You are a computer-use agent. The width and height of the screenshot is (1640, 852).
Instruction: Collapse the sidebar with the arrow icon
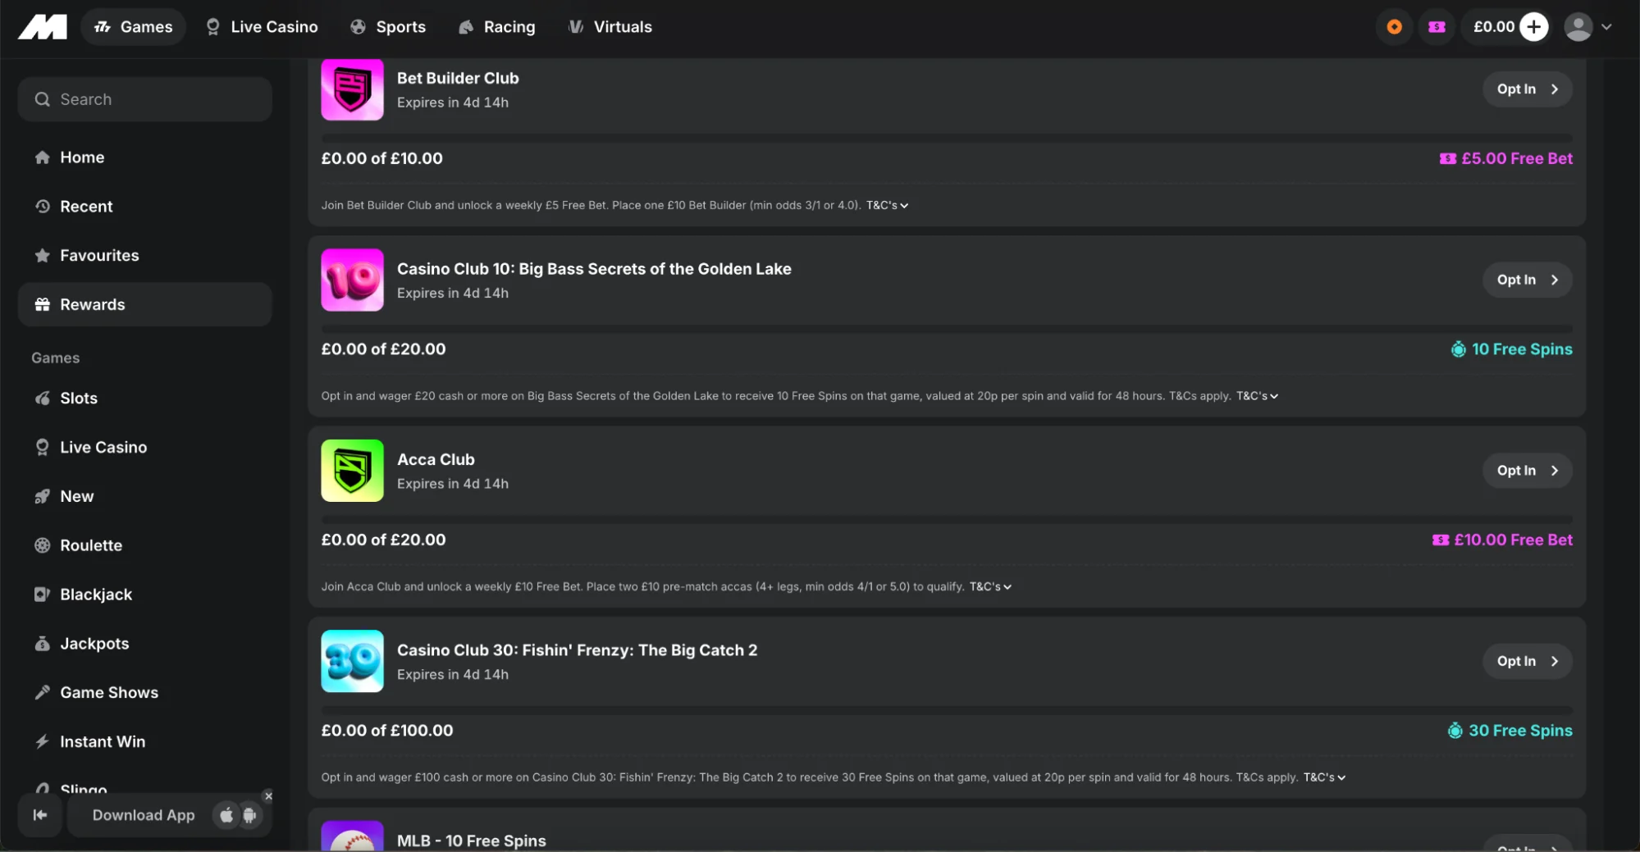click(x=40, y=815)
